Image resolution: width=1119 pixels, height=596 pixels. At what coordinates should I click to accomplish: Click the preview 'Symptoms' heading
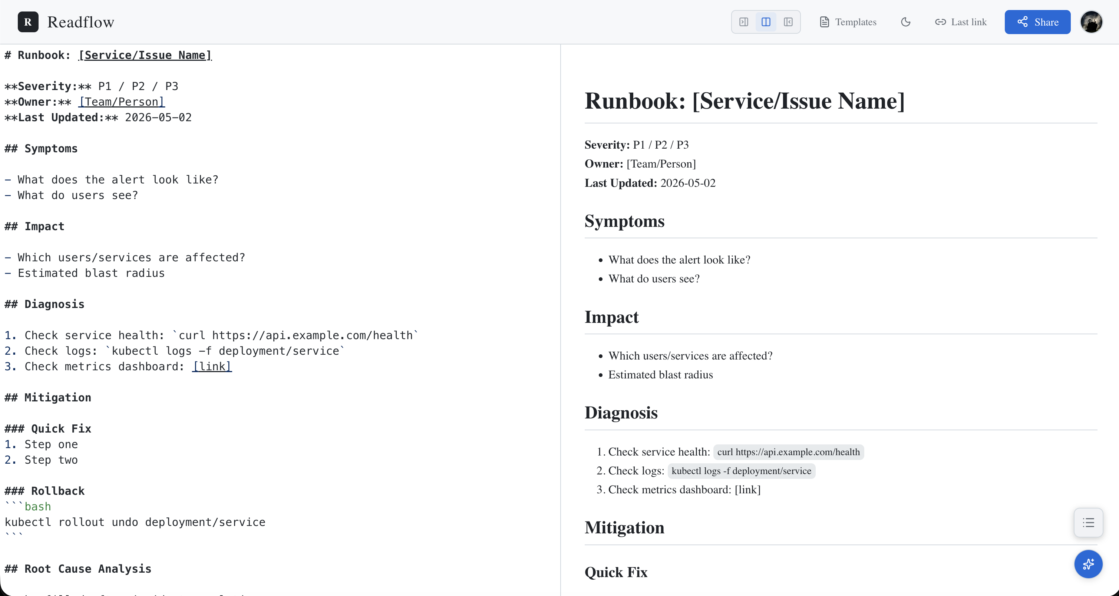coord(624,221)
